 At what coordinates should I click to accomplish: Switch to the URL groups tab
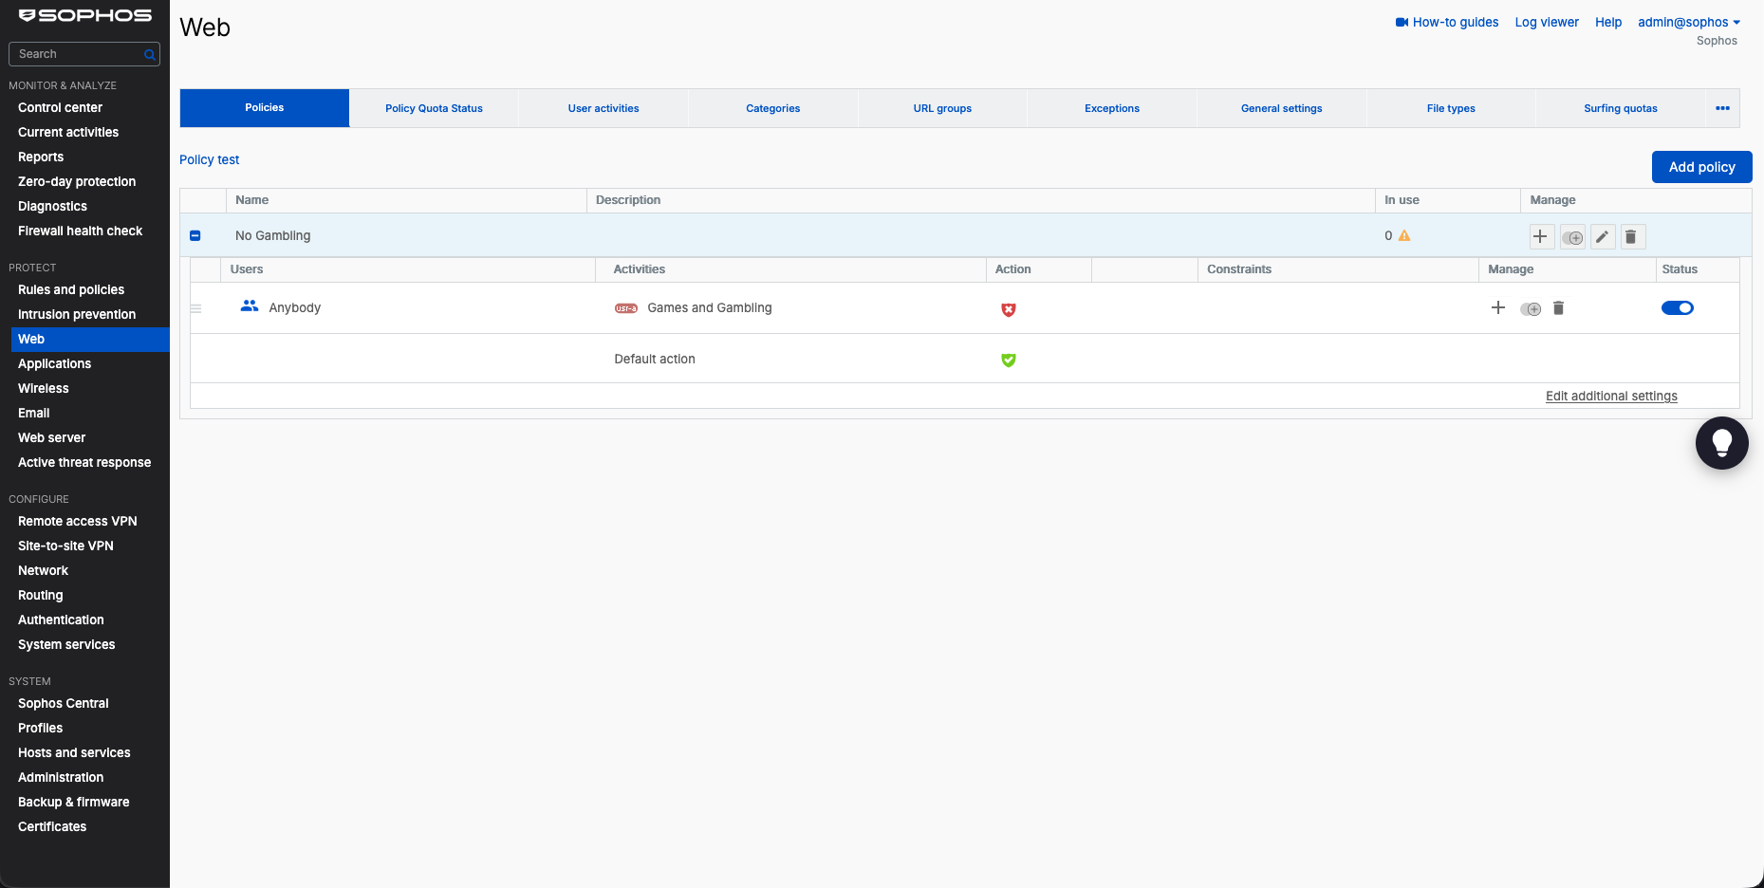point(942,108)
